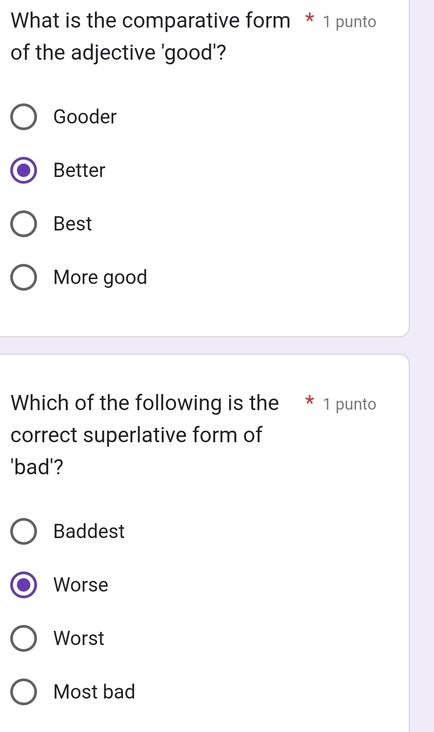Click the 'Better' answer label text
Image resolution: width=434 pixels, height=732 pixels.
tap(79, 170)
